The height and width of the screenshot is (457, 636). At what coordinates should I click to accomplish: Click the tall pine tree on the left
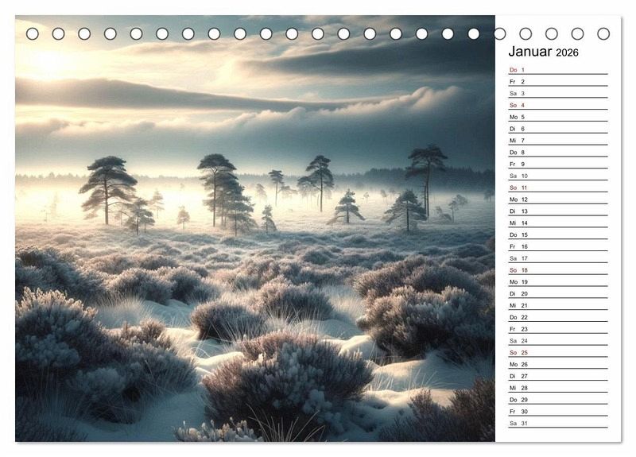[108, 188]
